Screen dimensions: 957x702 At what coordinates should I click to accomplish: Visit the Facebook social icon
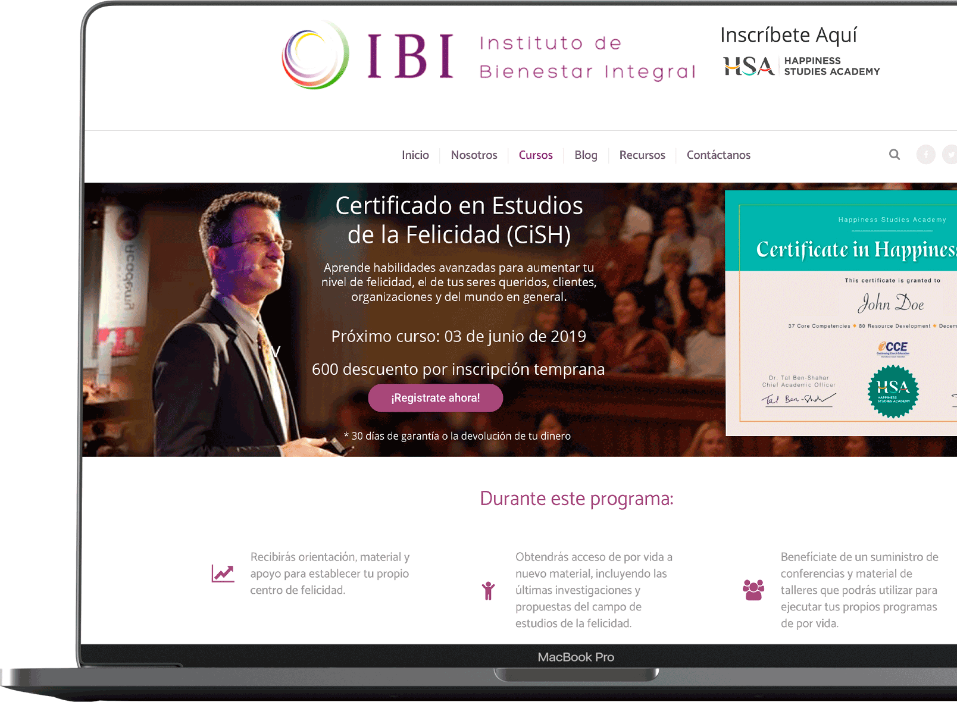[x=925, y=155]
